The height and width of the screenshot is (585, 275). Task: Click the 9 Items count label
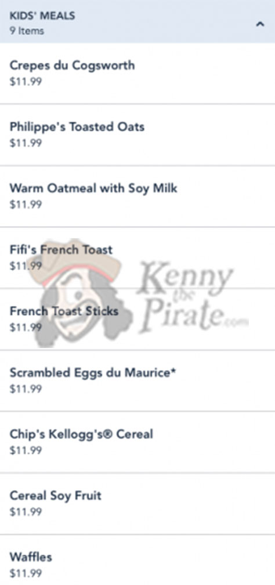pos(27,31)
